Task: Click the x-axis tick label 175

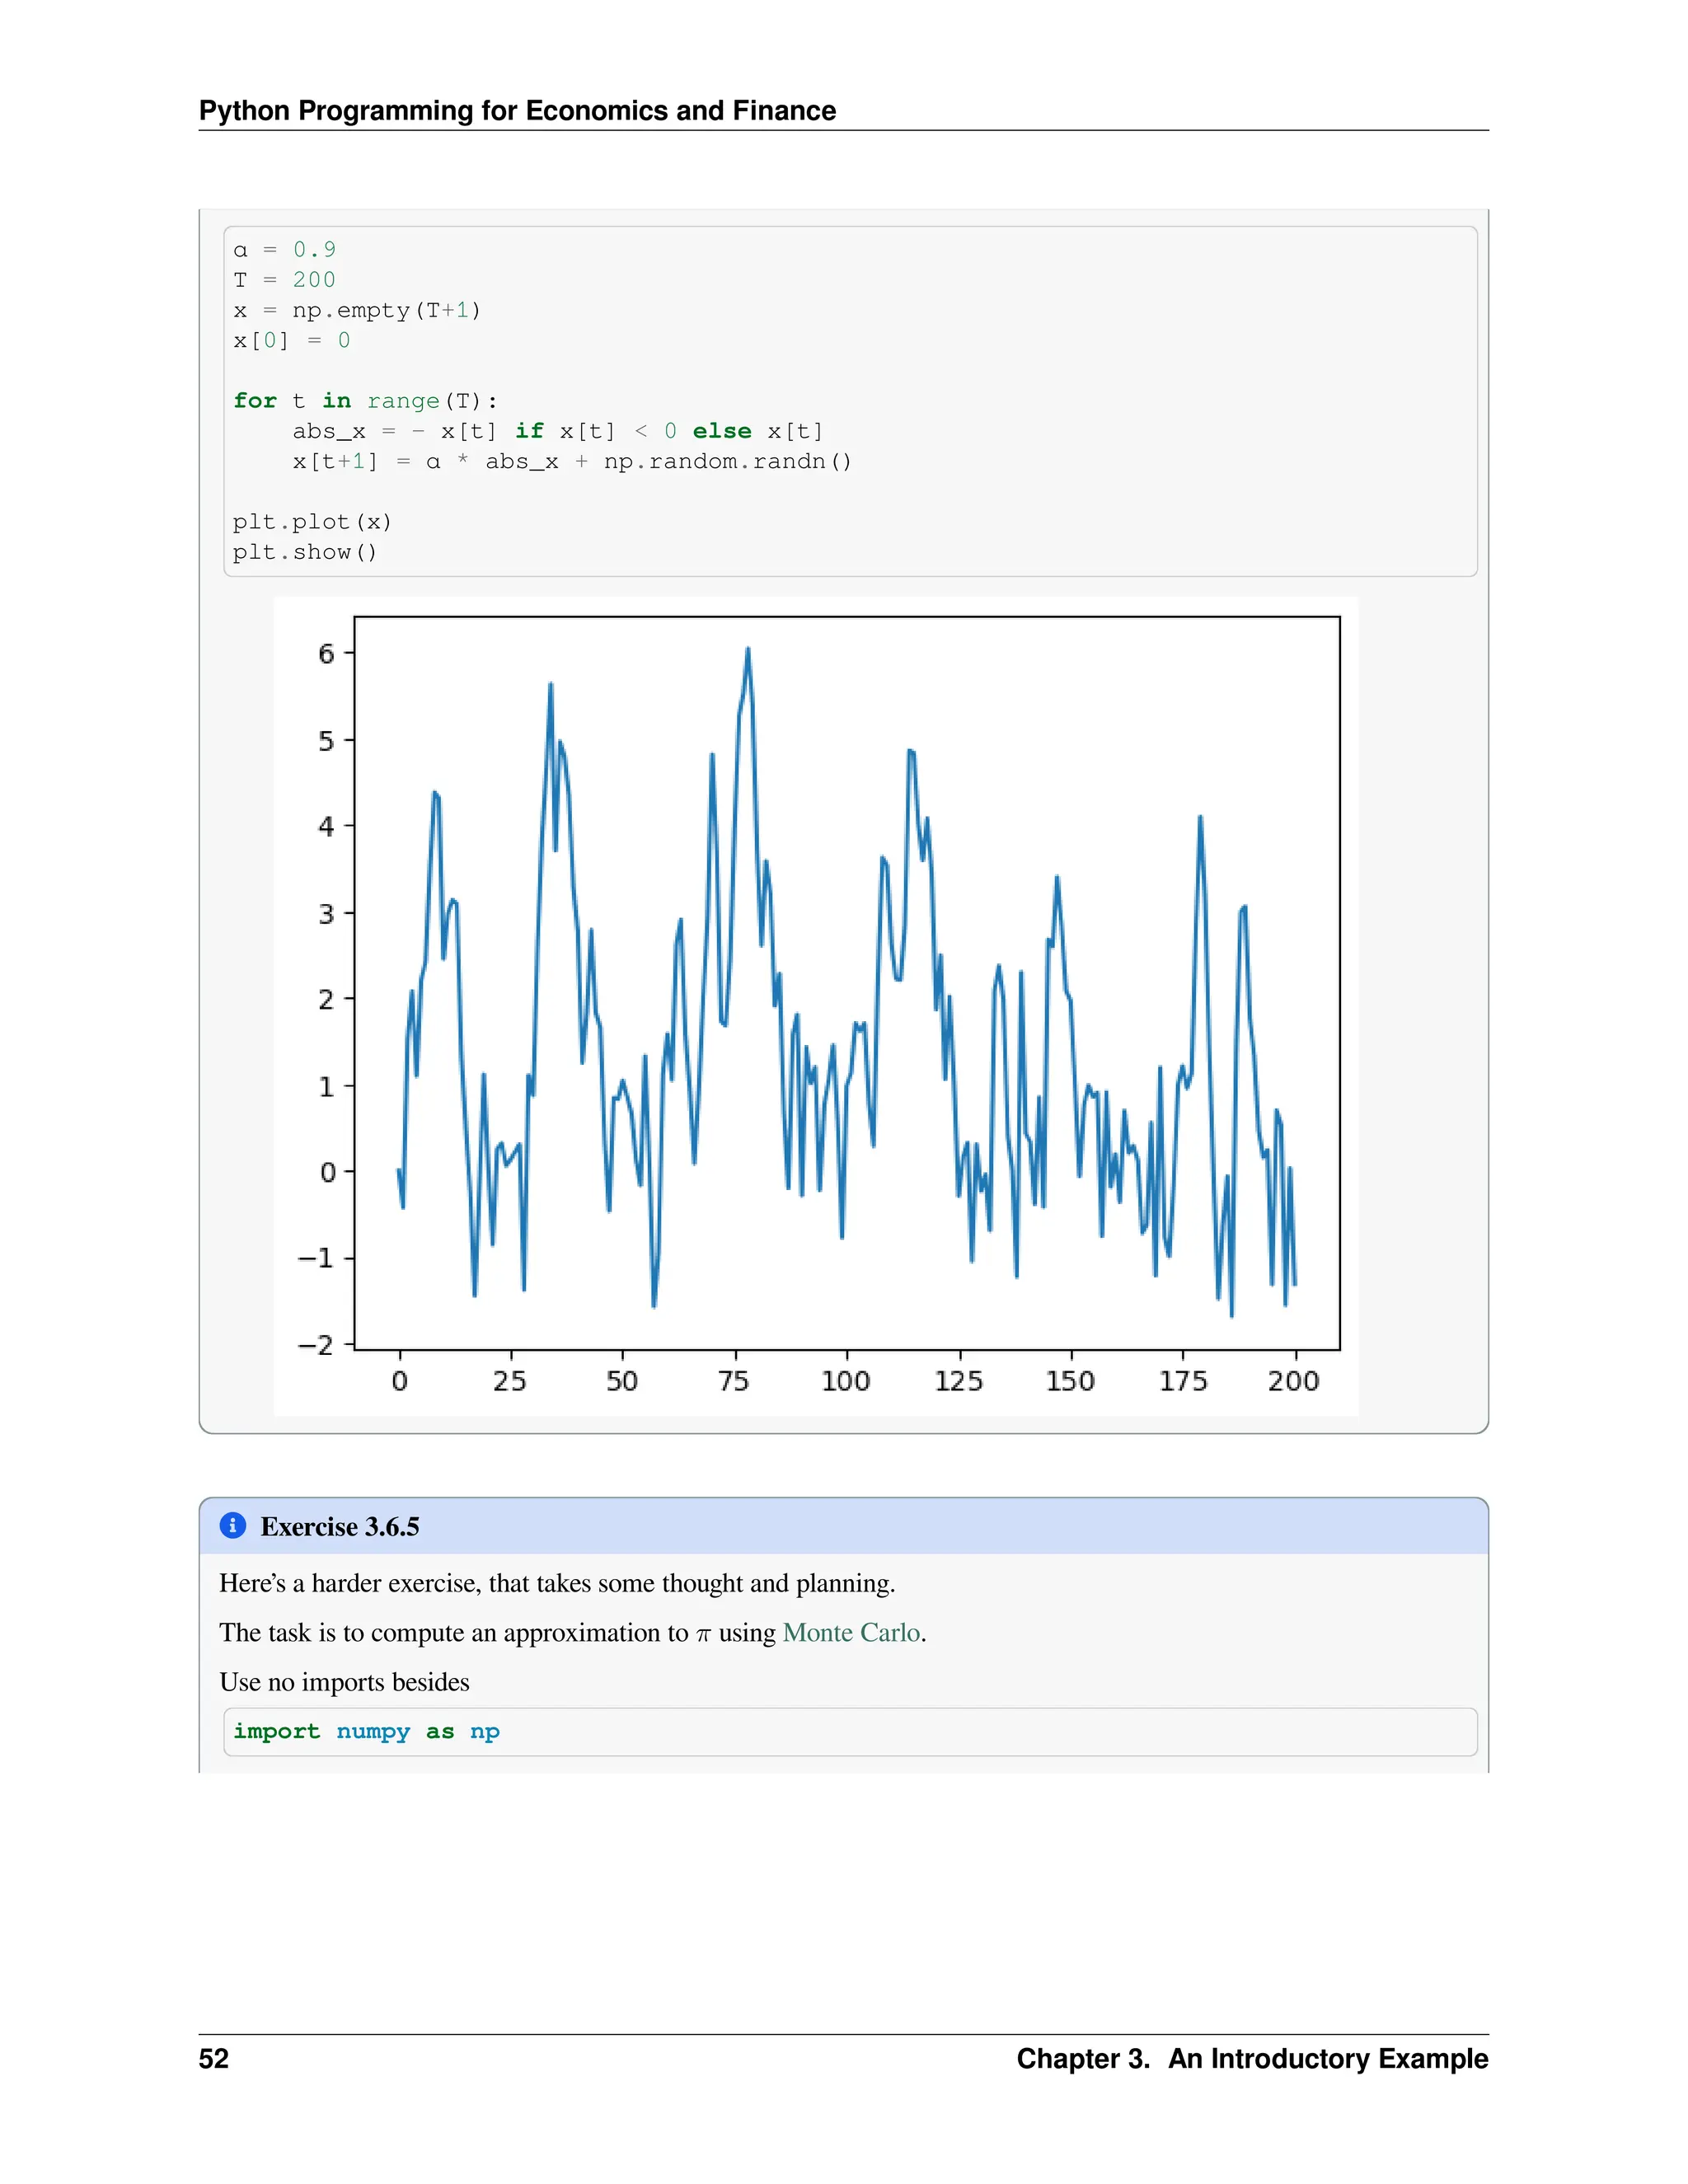Action: 1183,1381
